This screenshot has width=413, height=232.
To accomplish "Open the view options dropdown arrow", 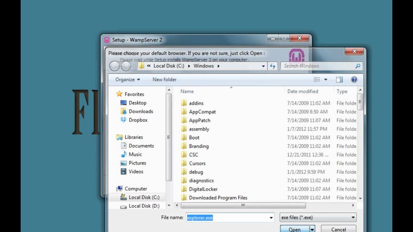I will coord(326,80).
